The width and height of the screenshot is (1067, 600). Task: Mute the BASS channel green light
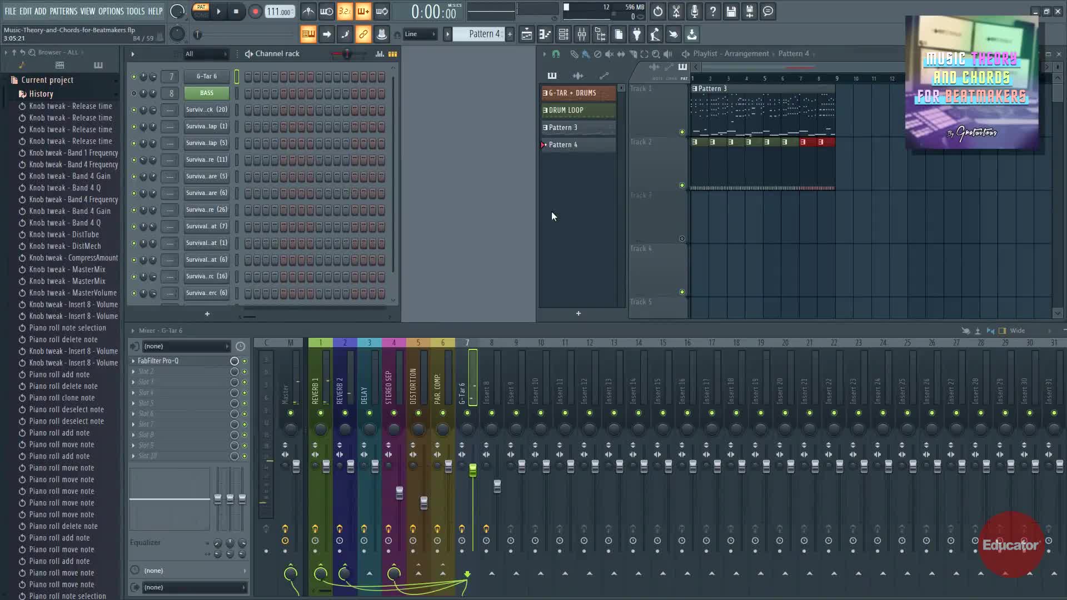pyautogui.click(x=133, y=93)
